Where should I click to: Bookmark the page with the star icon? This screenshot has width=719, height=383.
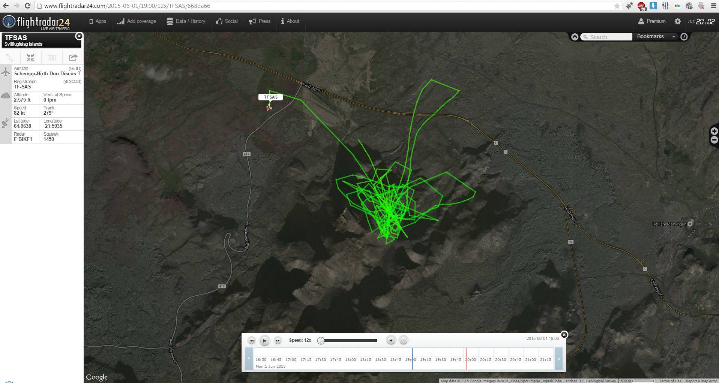(x=617, y=6)
